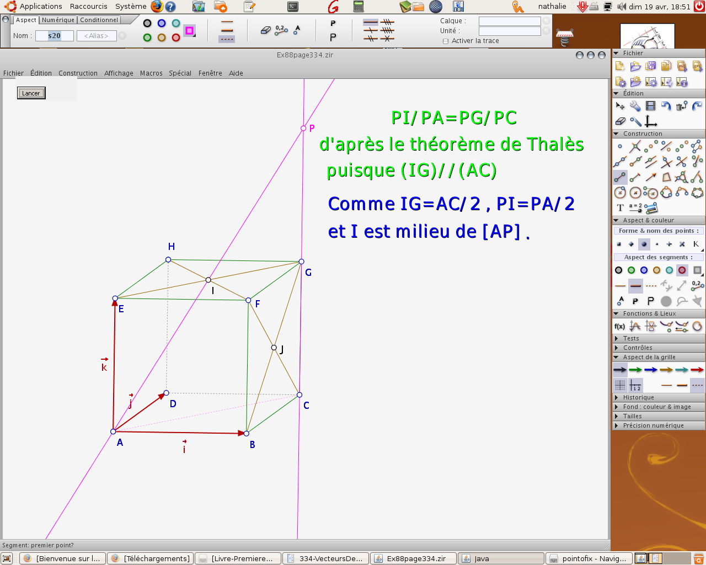Screen dimensions: 706x565
Task: Select the polygon construction tool
Action: (666, 177)
